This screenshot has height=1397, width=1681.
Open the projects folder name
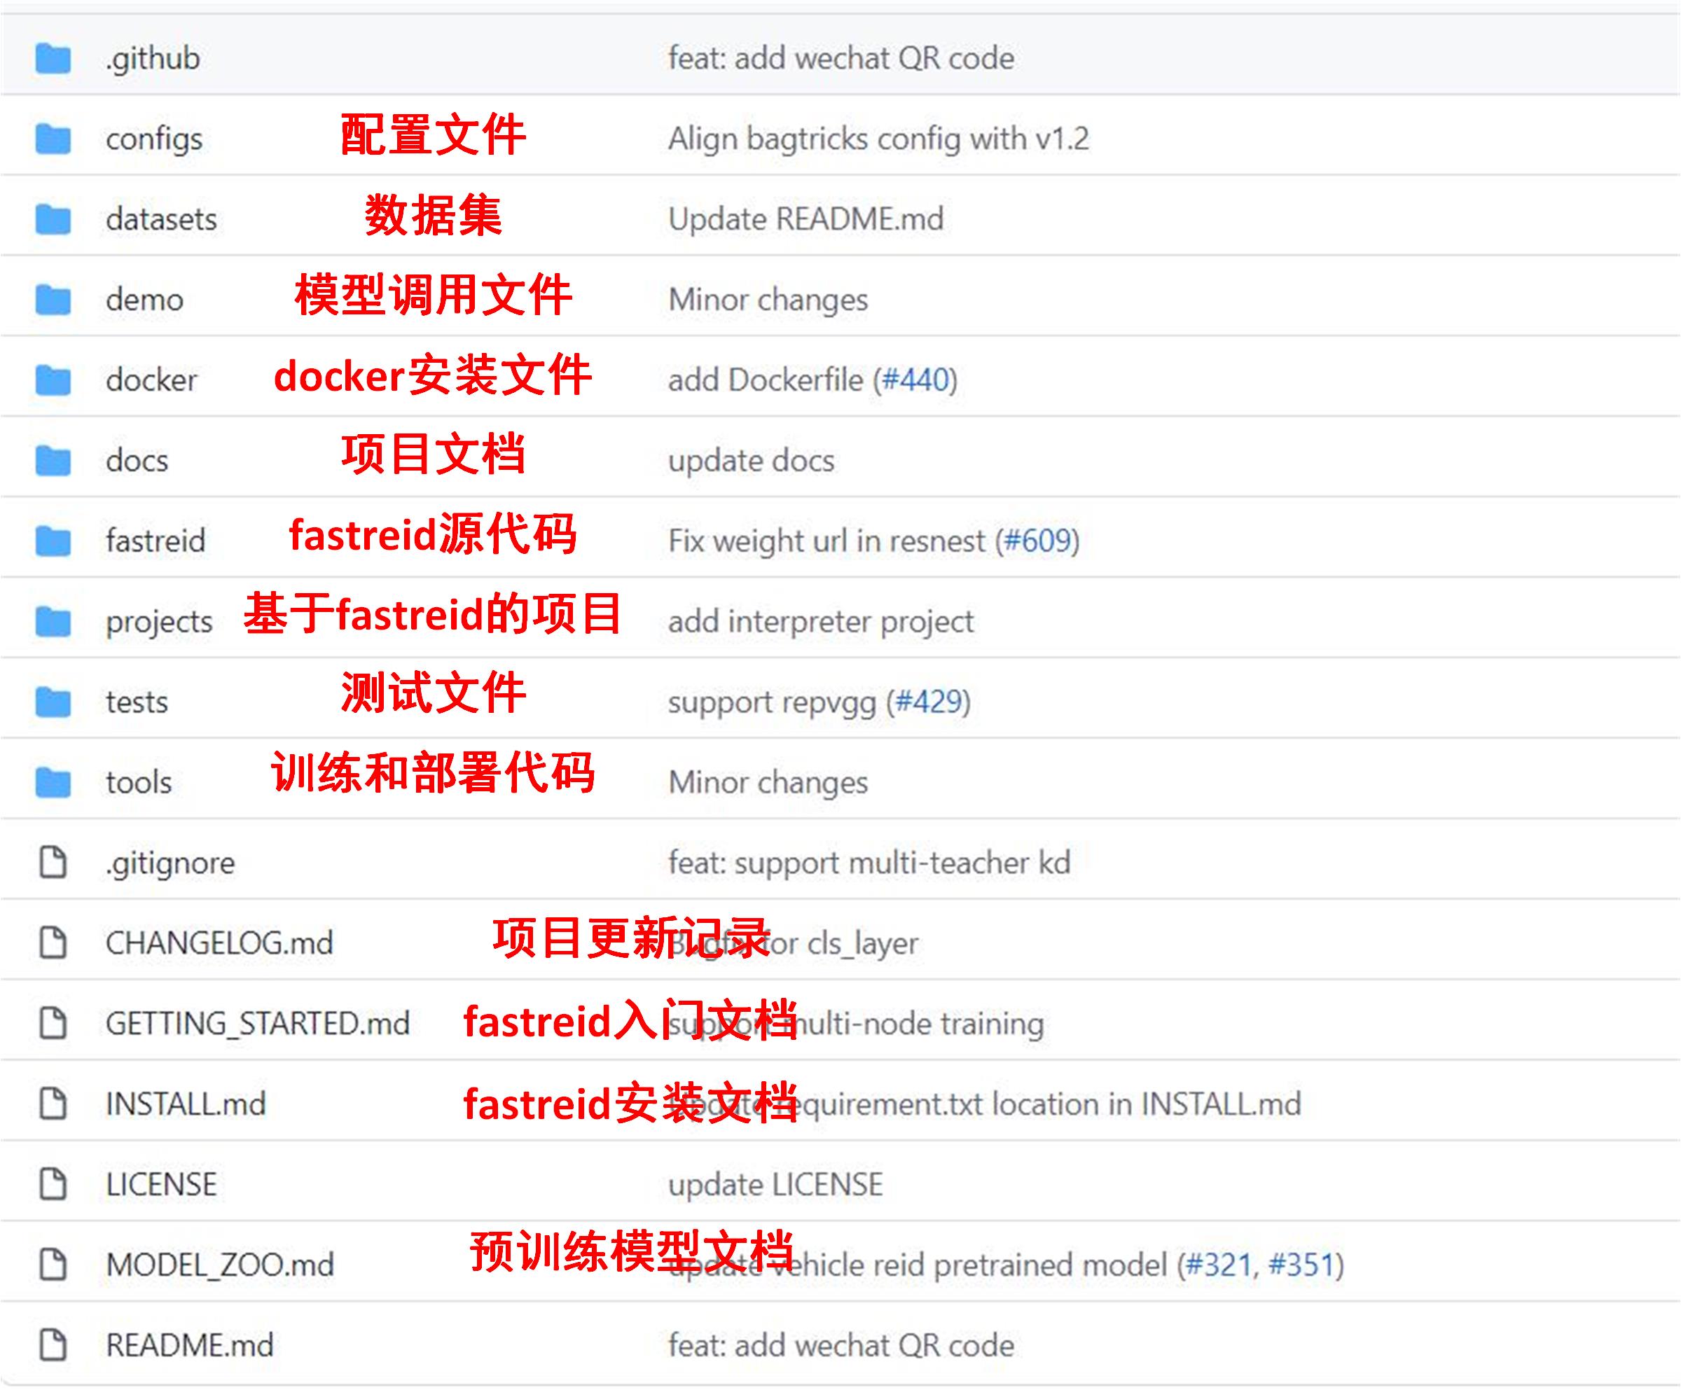pyautogui.click(x=158, y=623)
